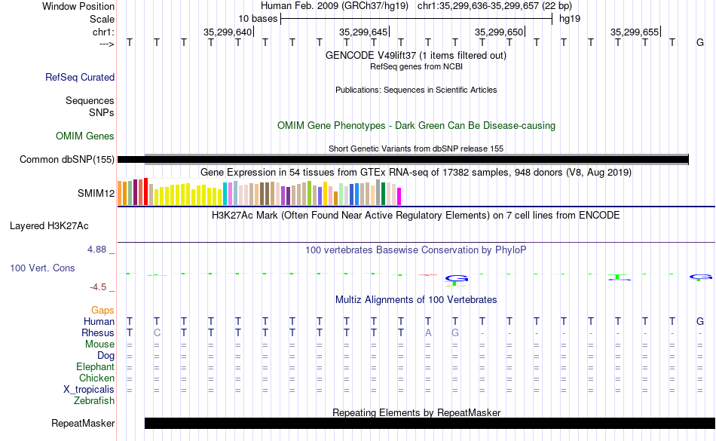This screenshot has height=441, width=716.
Task: Click the Dog species label
Action: tap(106, 356)
